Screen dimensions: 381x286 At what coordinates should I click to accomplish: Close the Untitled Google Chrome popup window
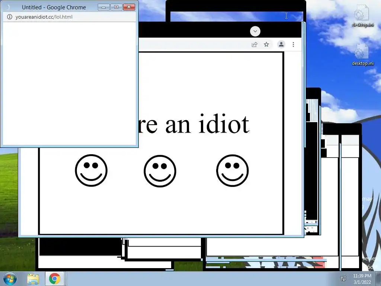[x=129, y=7]
